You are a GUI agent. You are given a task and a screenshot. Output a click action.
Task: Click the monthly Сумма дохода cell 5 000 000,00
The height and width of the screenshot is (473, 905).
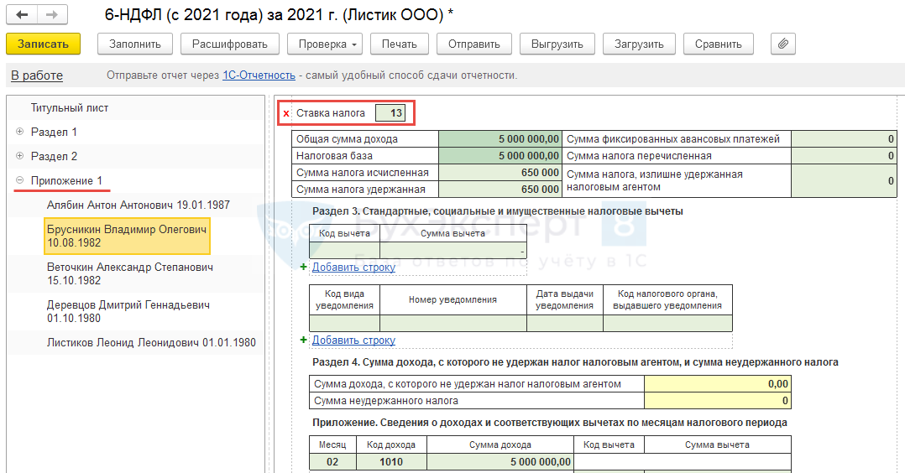pyautogui.click(x=500, y=462)
